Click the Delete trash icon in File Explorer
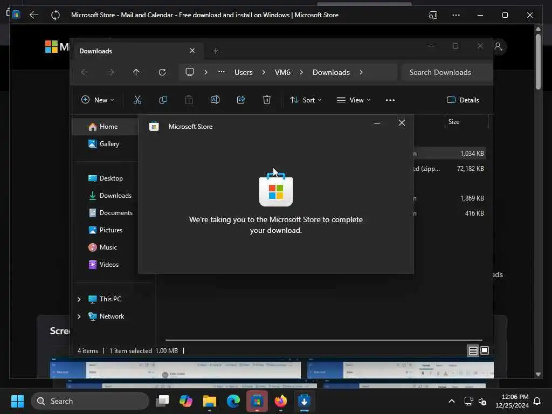The height and width of the screenshot is (414, 552). tap(267, 100)
